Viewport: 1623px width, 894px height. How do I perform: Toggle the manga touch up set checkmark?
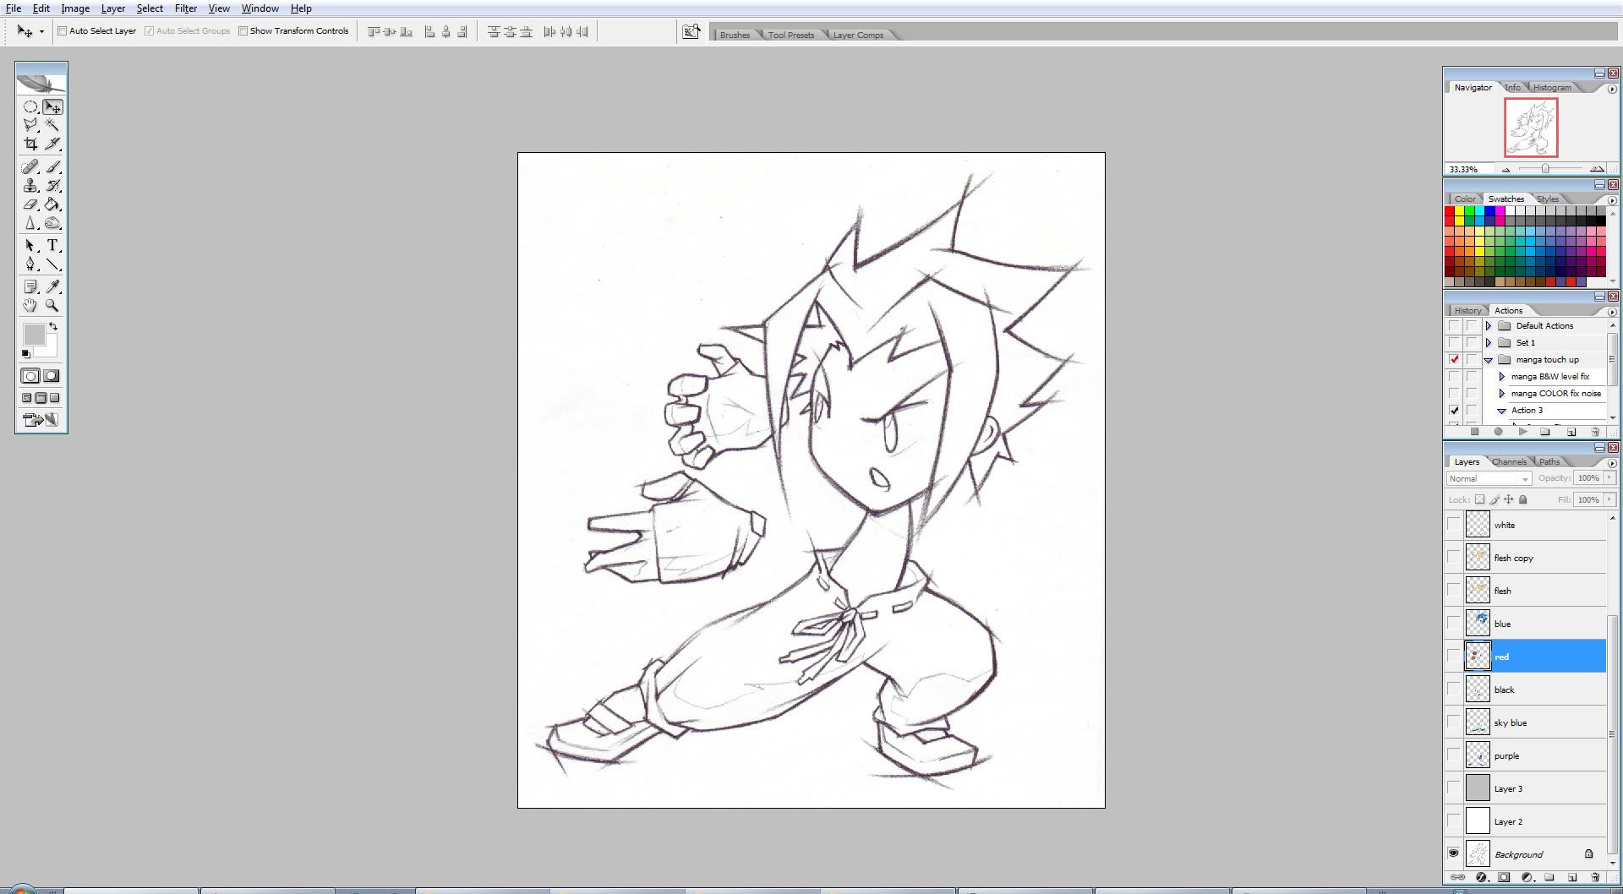(x=1454, y=359)
